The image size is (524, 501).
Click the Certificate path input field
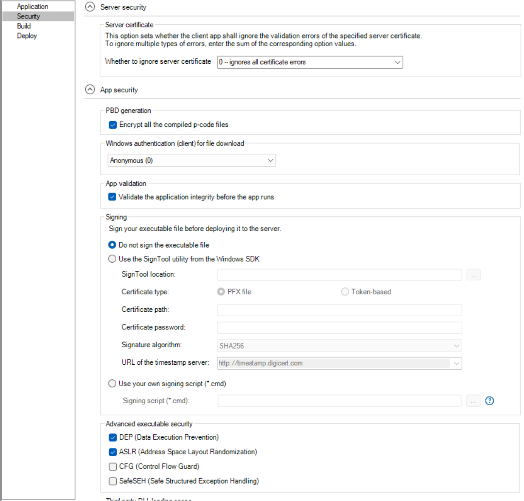point(339,310)
